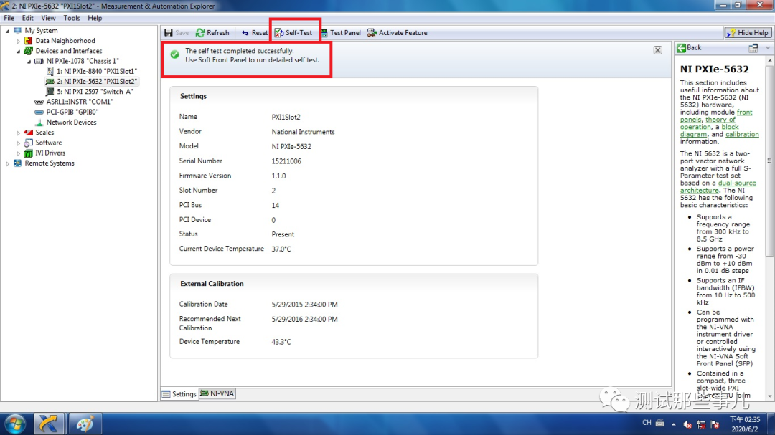
Task: Open MAX app in taskbar
Action: [49, 424]
